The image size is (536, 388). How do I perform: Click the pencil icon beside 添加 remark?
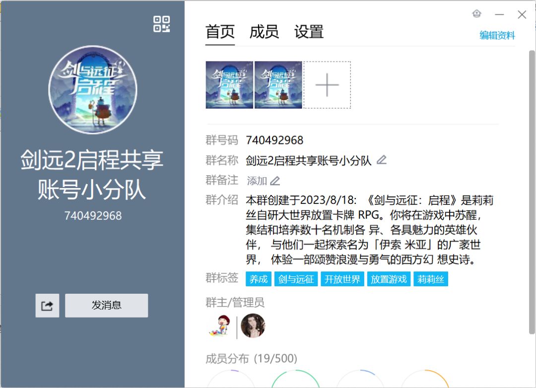[x=275, y=181]
